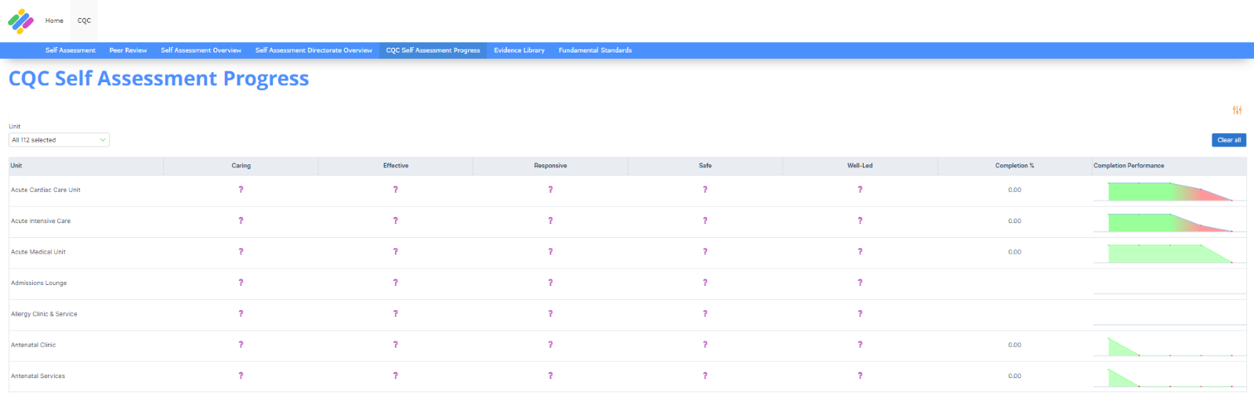Sort by the Well-Led column header
This screenshot has height=393, width=1254.
pyautogui.click(x=860, y=166)
